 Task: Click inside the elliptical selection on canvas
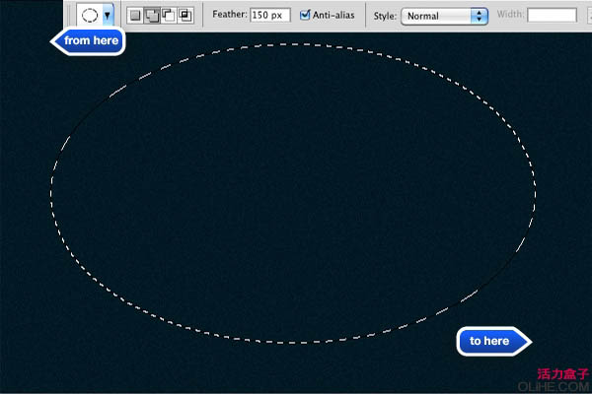point(292,192)
